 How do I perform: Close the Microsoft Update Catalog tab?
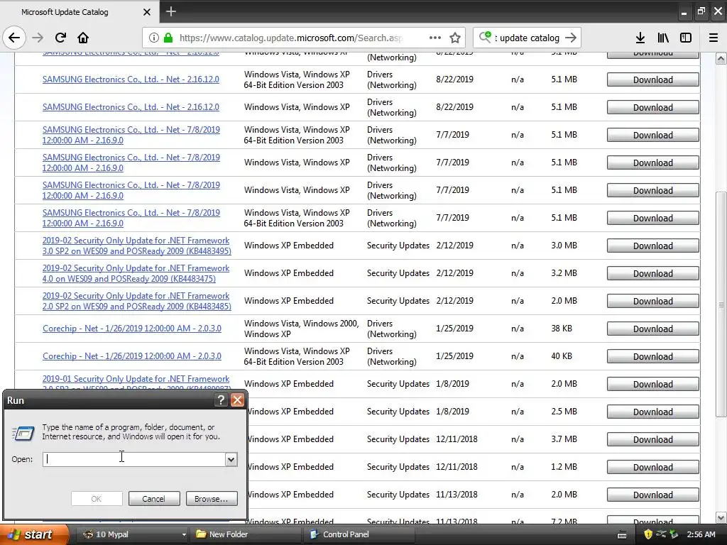pos(146,12)
